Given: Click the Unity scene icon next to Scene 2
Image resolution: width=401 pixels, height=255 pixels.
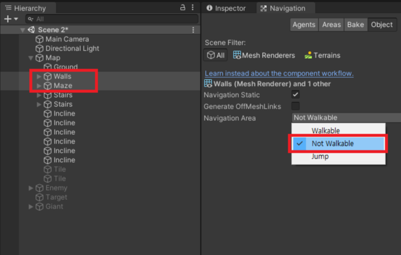Looking at the screenshot, I should [31, 30].
